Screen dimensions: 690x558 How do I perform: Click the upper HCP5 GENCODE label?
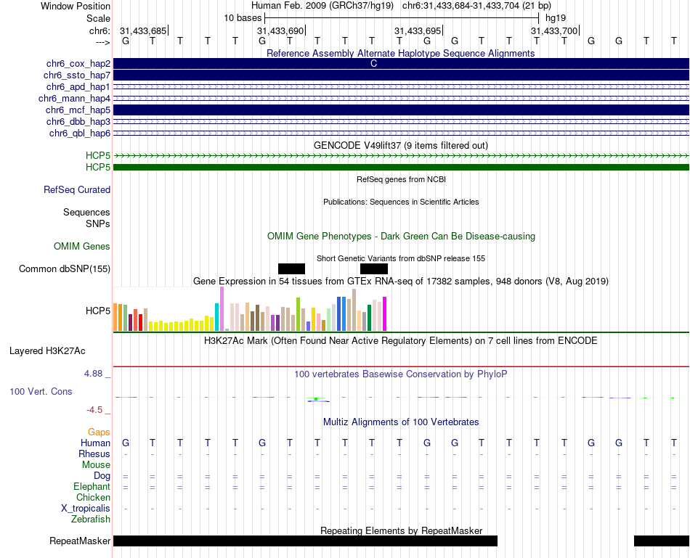point(98,156)
